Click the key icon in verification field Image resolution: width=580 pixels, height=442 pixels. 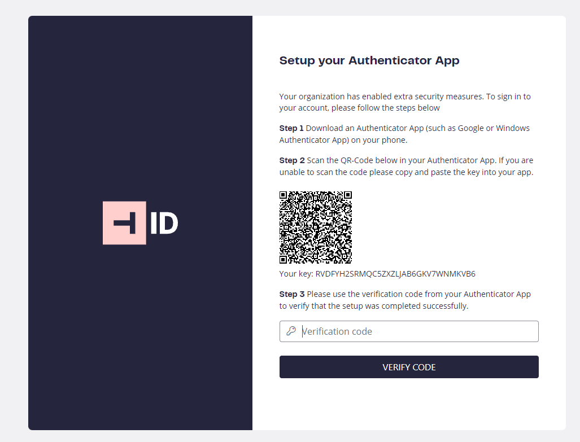coord(291,331)
